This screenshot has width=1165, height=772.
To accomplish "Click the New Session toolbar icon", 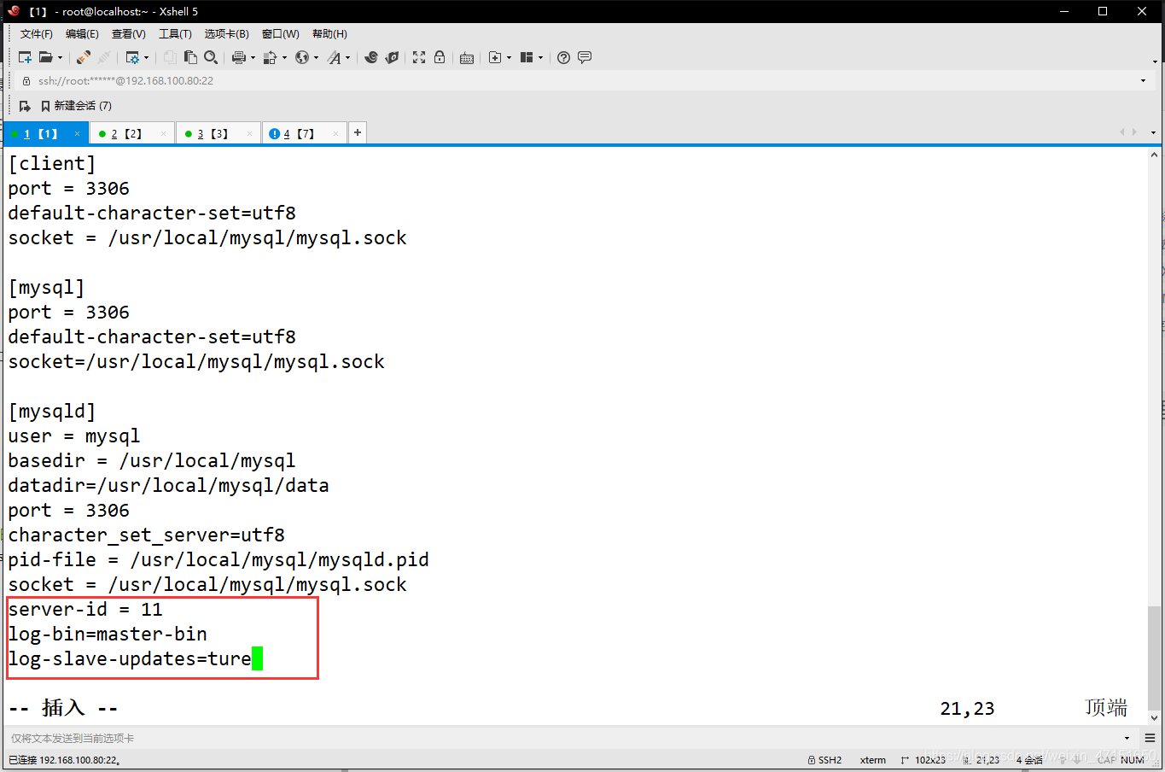I will tap(25, 57).
